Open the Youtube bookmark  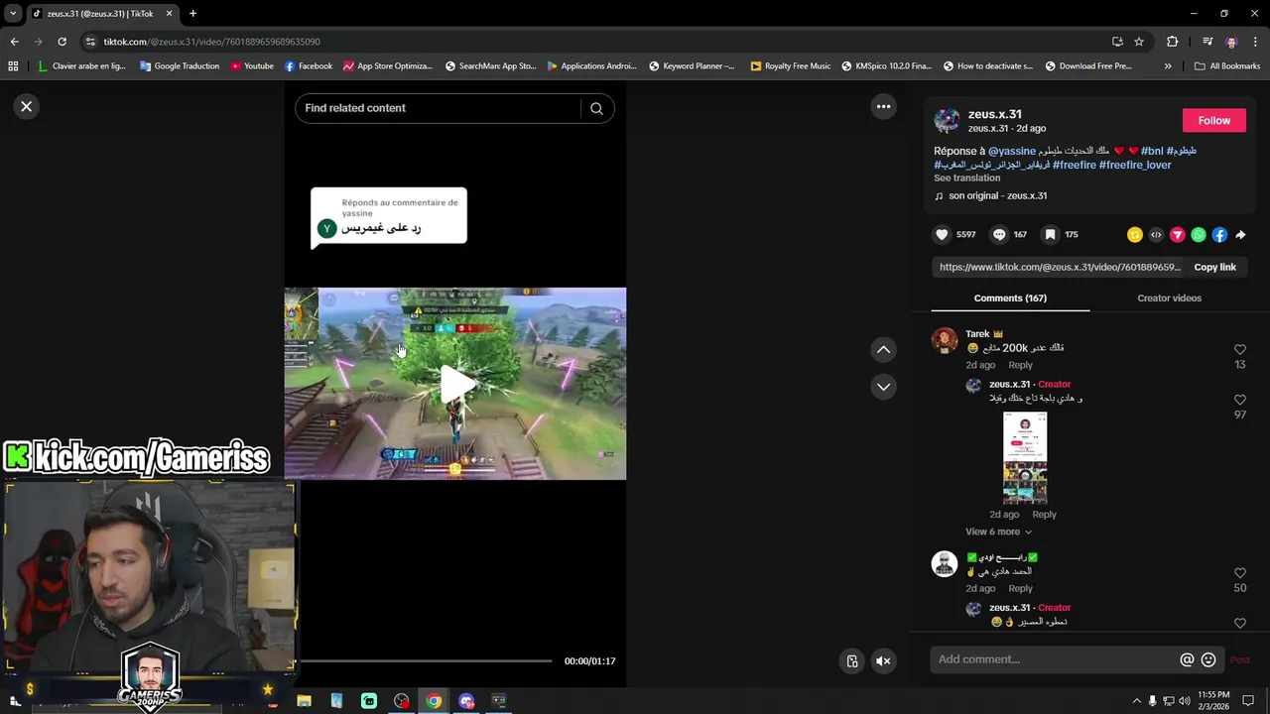(252, 66)
